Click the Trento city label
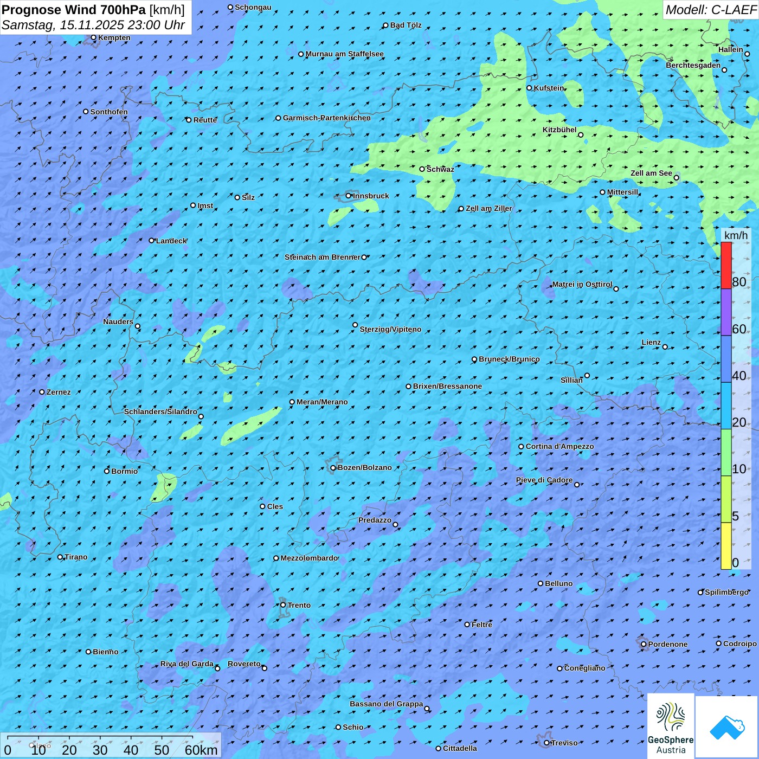759x759 pixels. pyautogui.click(x=299, y=605)
